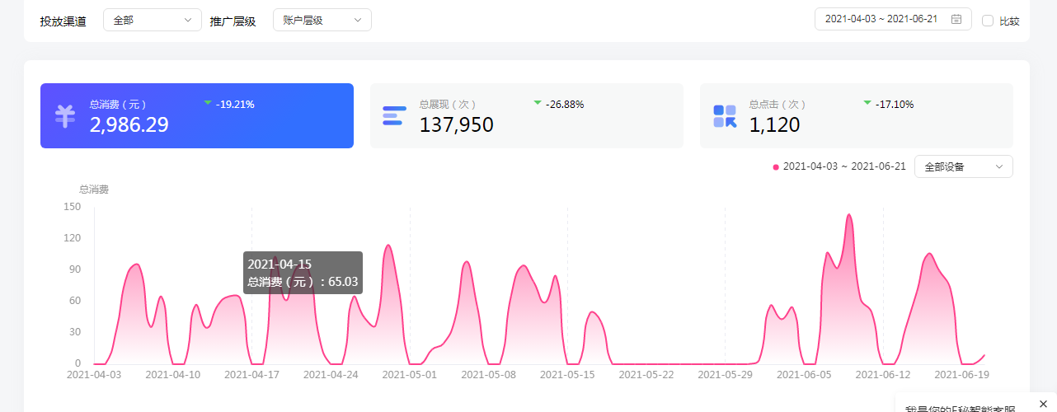Click the green down arrow beside -17.10%

pos(867,102)
